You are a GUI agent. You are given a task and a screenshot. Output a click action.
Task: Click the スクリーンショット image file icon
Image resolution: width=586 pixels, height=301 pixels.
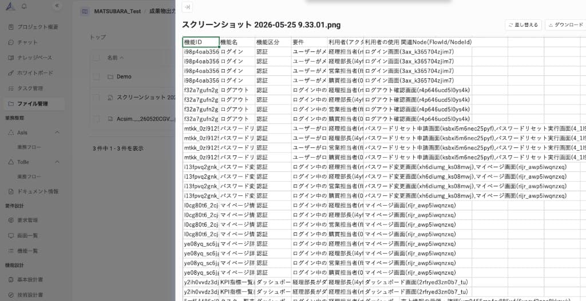(110, 97)
